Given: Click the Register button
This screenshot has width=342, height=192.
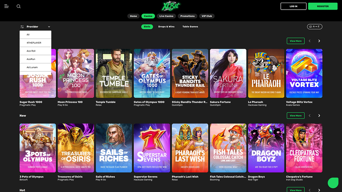Looking at the screenshot, I should 323,6.
